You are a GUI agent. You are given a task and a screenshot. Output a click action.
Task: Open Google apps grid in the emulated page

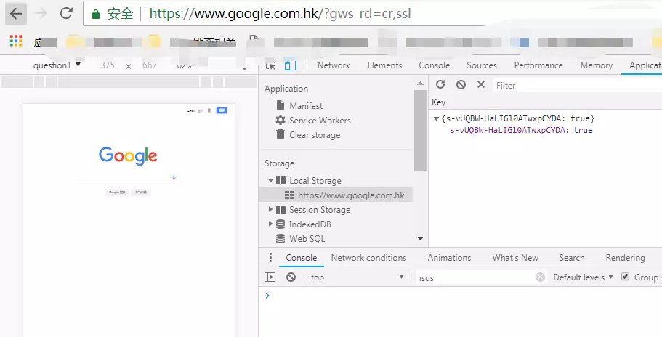tap(209, 110)
